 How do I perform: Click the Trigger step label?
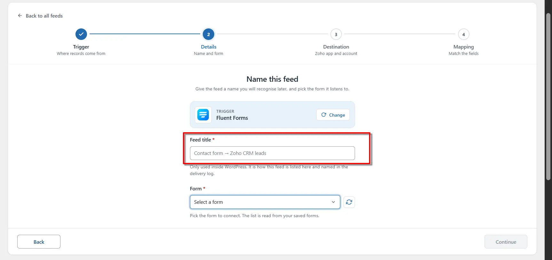tap(81, 47)
